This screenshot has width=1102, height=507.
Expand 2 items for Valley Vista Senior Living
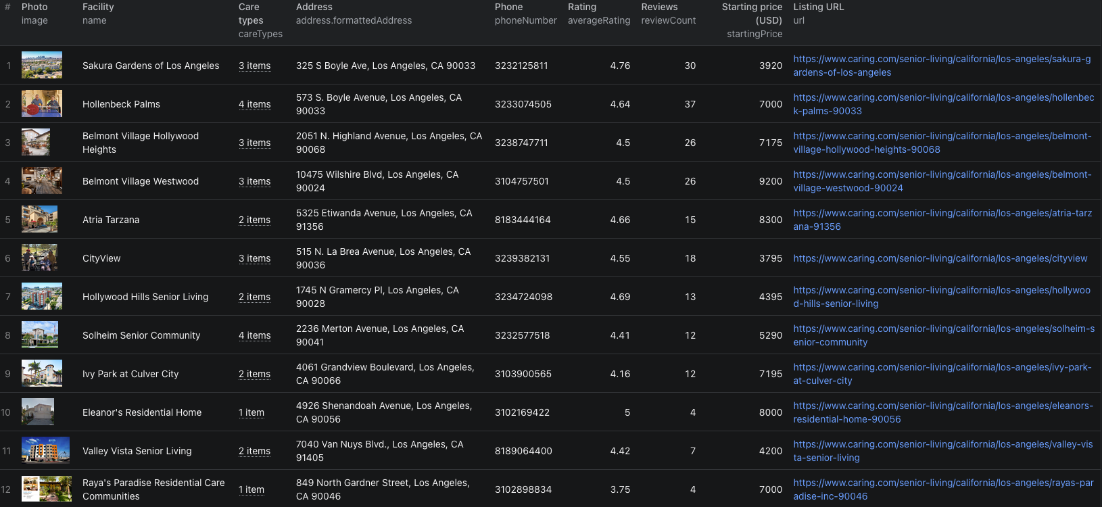(254, 451)
